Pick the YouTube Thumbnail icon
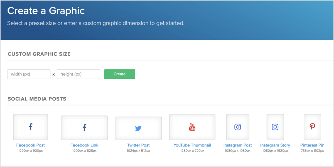Image resolution: width=334 pixels, height=167 pixels. pos(192,127)
